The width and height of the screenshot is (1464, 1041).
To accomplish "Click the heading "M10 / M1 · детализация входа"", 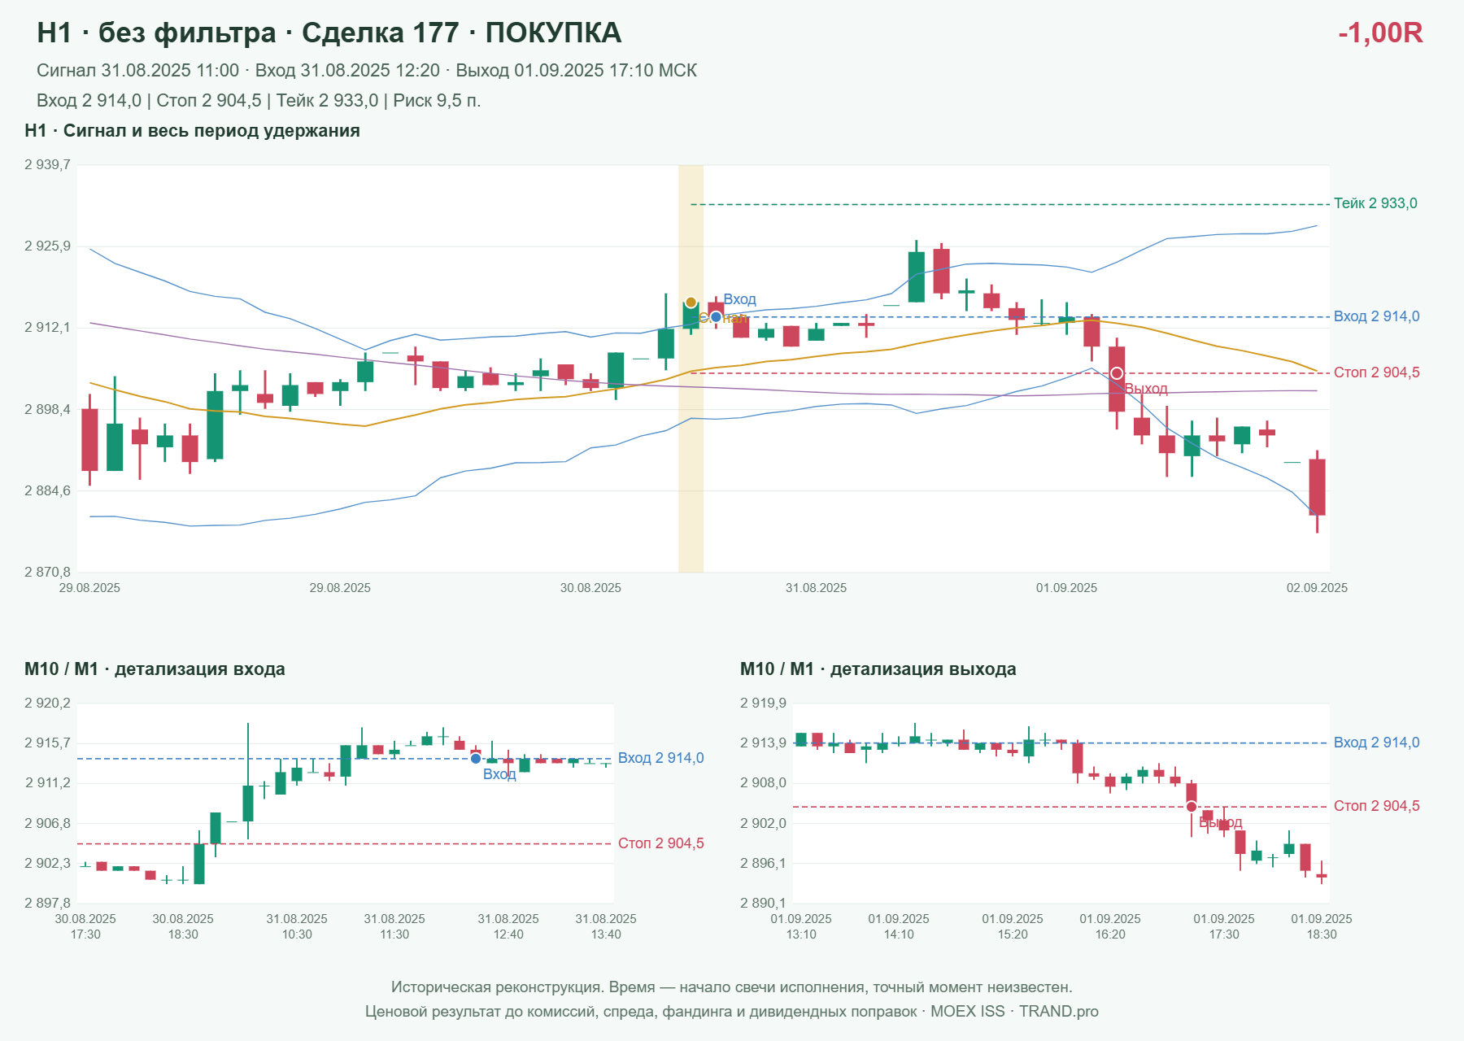I will (155, 669).
